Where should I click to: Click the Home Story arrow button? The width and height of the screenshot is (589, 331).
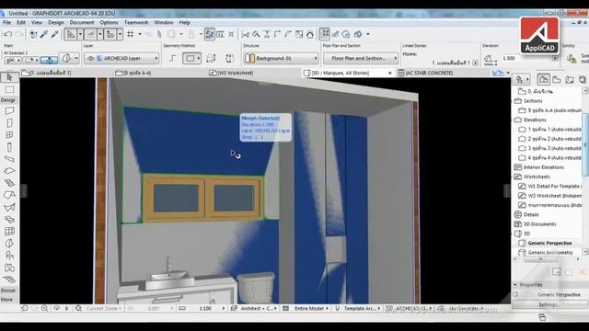point(476,63)
